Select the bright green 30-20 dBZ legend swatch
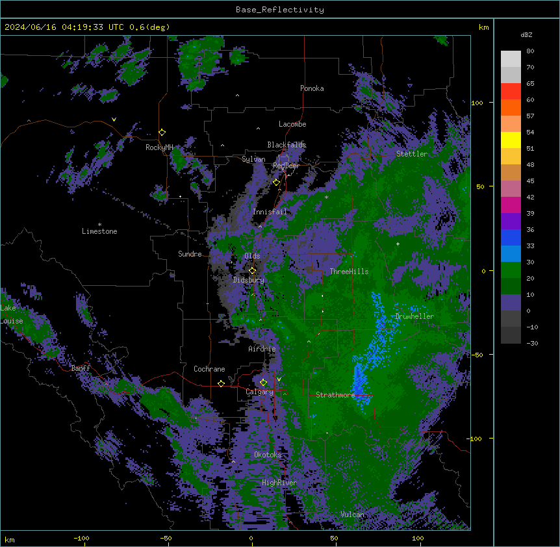Image resolution: width=560 pixels, height=547 pixels. click(511, 270)
